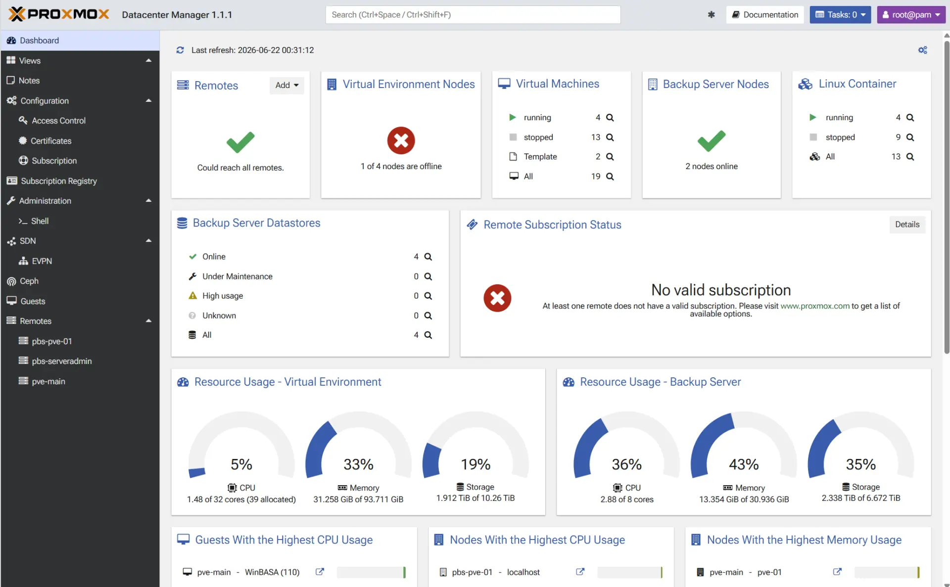950x587 pixels.
Task: Follow the www.proxmox.com link
Action: tap(815, 306)
